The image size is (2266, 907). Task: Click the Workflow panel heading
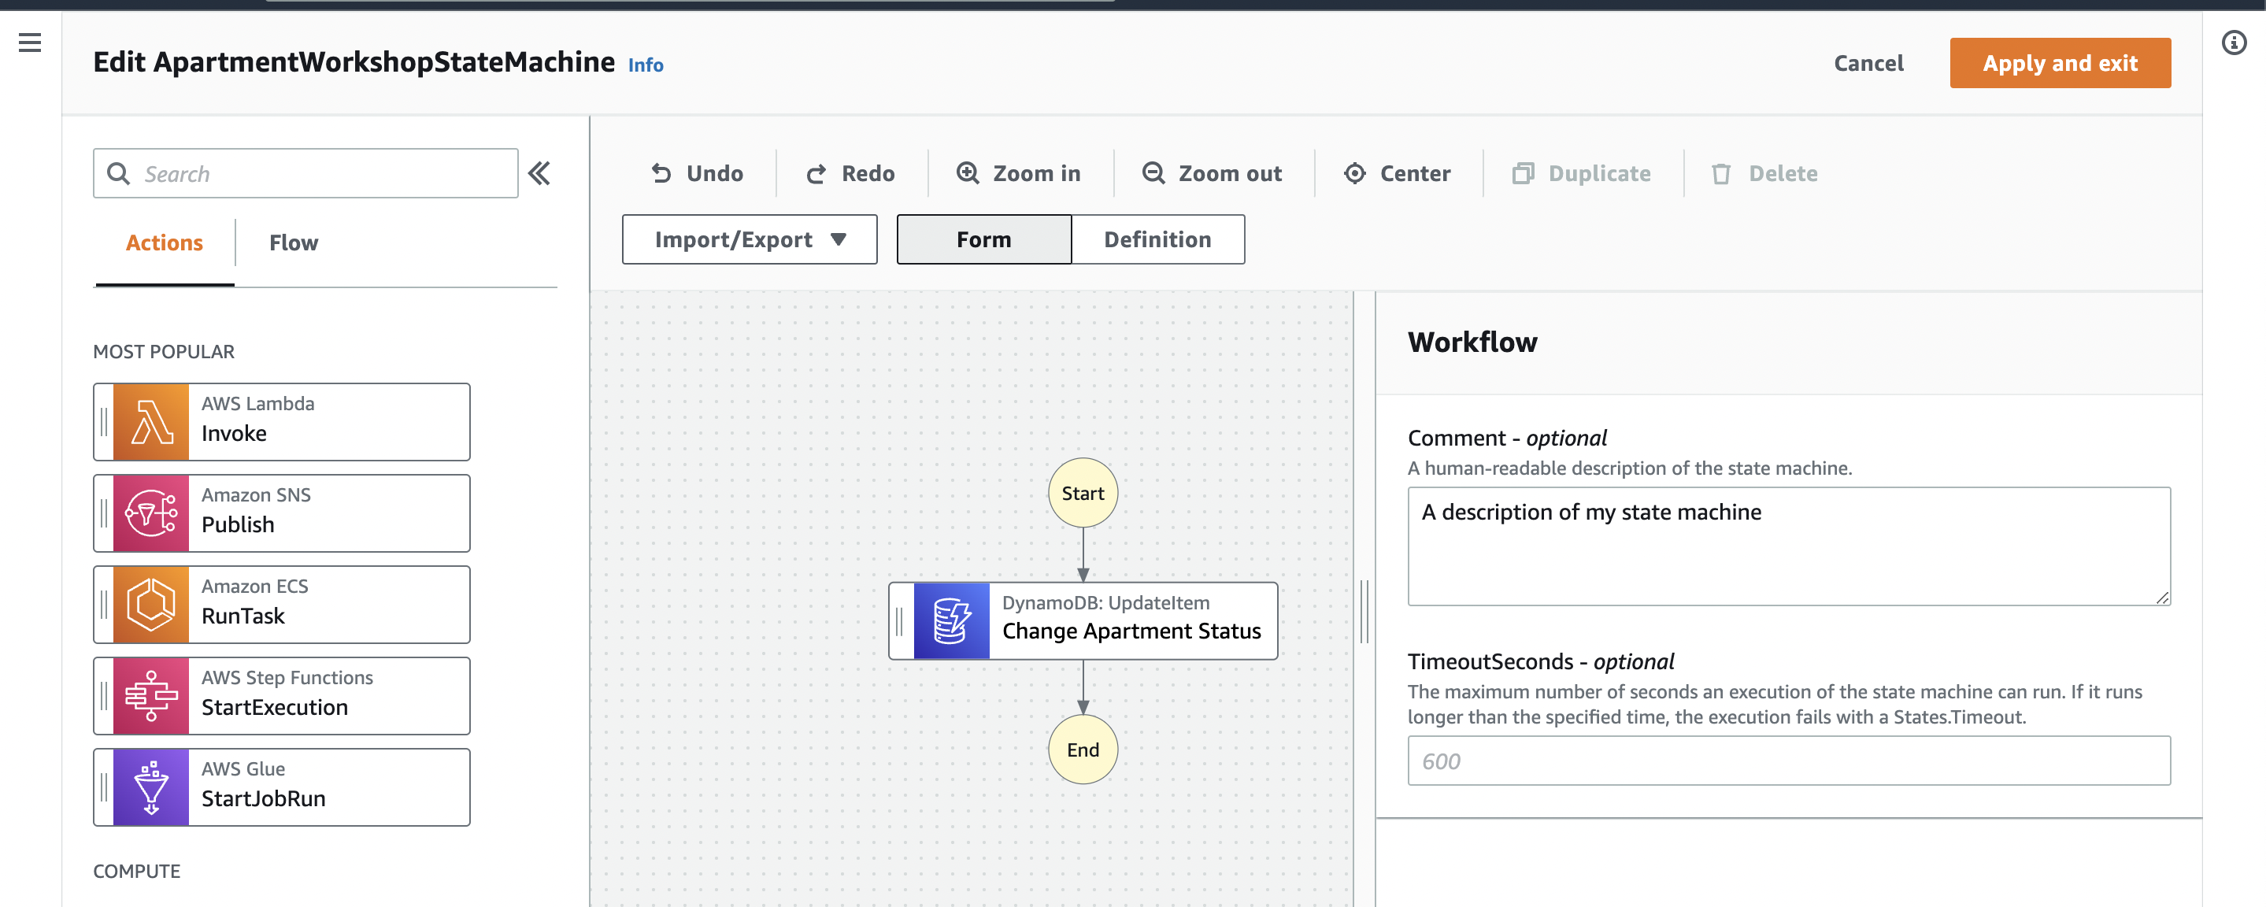point(1472,342)
